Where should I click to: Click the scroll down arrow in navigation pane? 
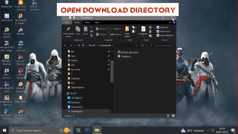pos(112,112)
